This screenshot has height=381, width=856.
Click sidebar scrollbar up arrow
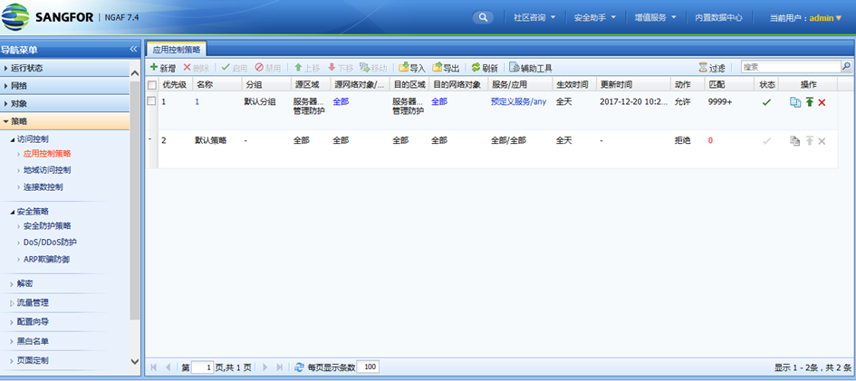coord(135,72)
